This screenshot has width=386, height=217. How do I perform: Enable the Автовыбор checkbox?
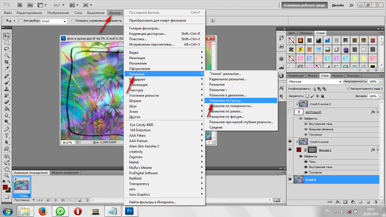point(21,20)
